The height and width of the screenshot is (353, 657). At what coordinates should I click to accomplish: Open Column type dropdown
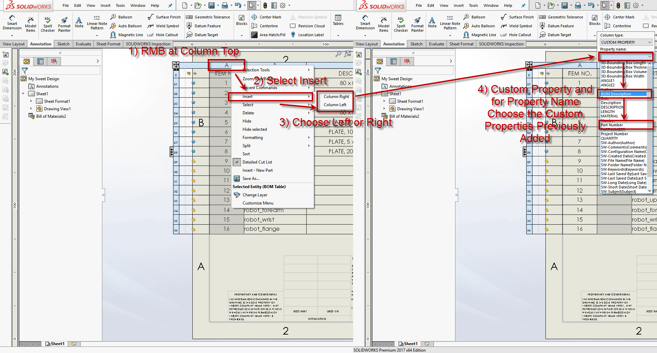coord(626,42)
